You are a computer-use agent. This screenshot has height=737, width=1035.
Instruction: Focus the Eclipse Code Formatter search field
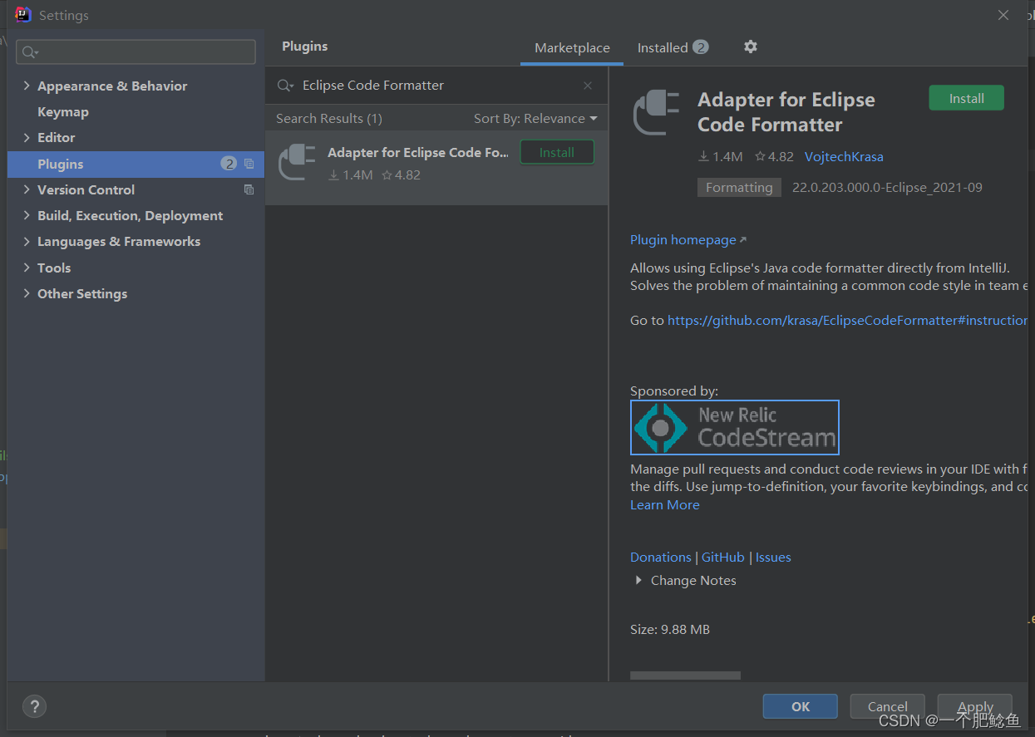[436, 86]
